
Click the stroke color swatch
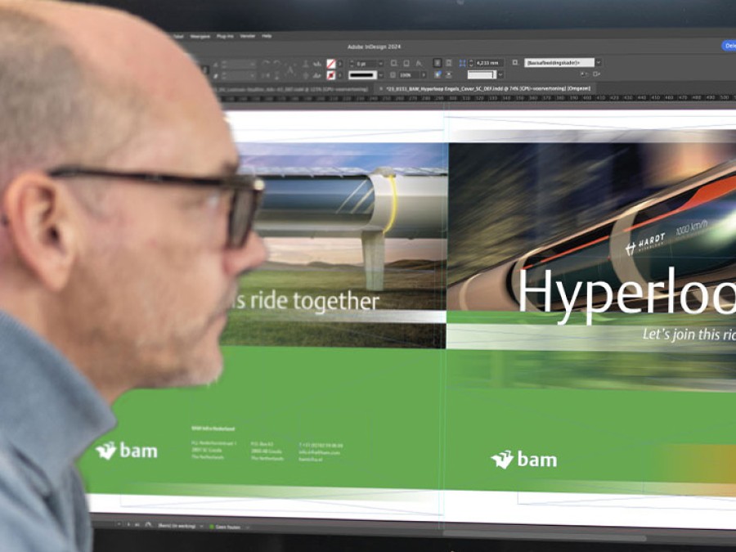[331, 75]
